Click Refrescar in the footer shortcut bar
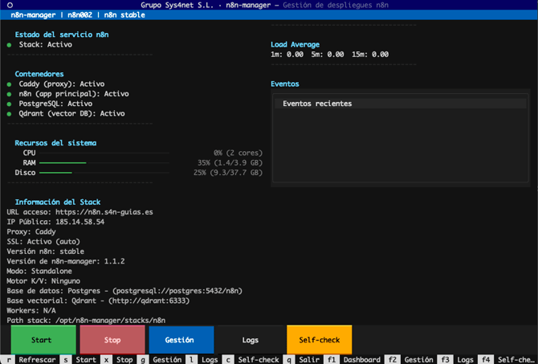Viewport: 538px width, 364px height. (37, 359)
